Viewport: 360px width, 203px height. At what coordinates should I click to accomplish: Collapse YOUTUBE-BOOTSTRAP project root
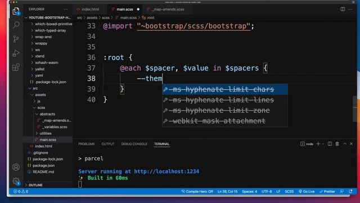[x=48, y=17]
